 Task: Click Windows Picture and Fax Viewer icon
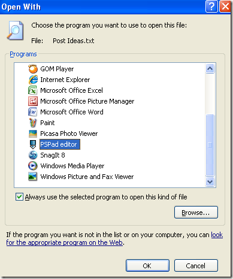[33, 177]
